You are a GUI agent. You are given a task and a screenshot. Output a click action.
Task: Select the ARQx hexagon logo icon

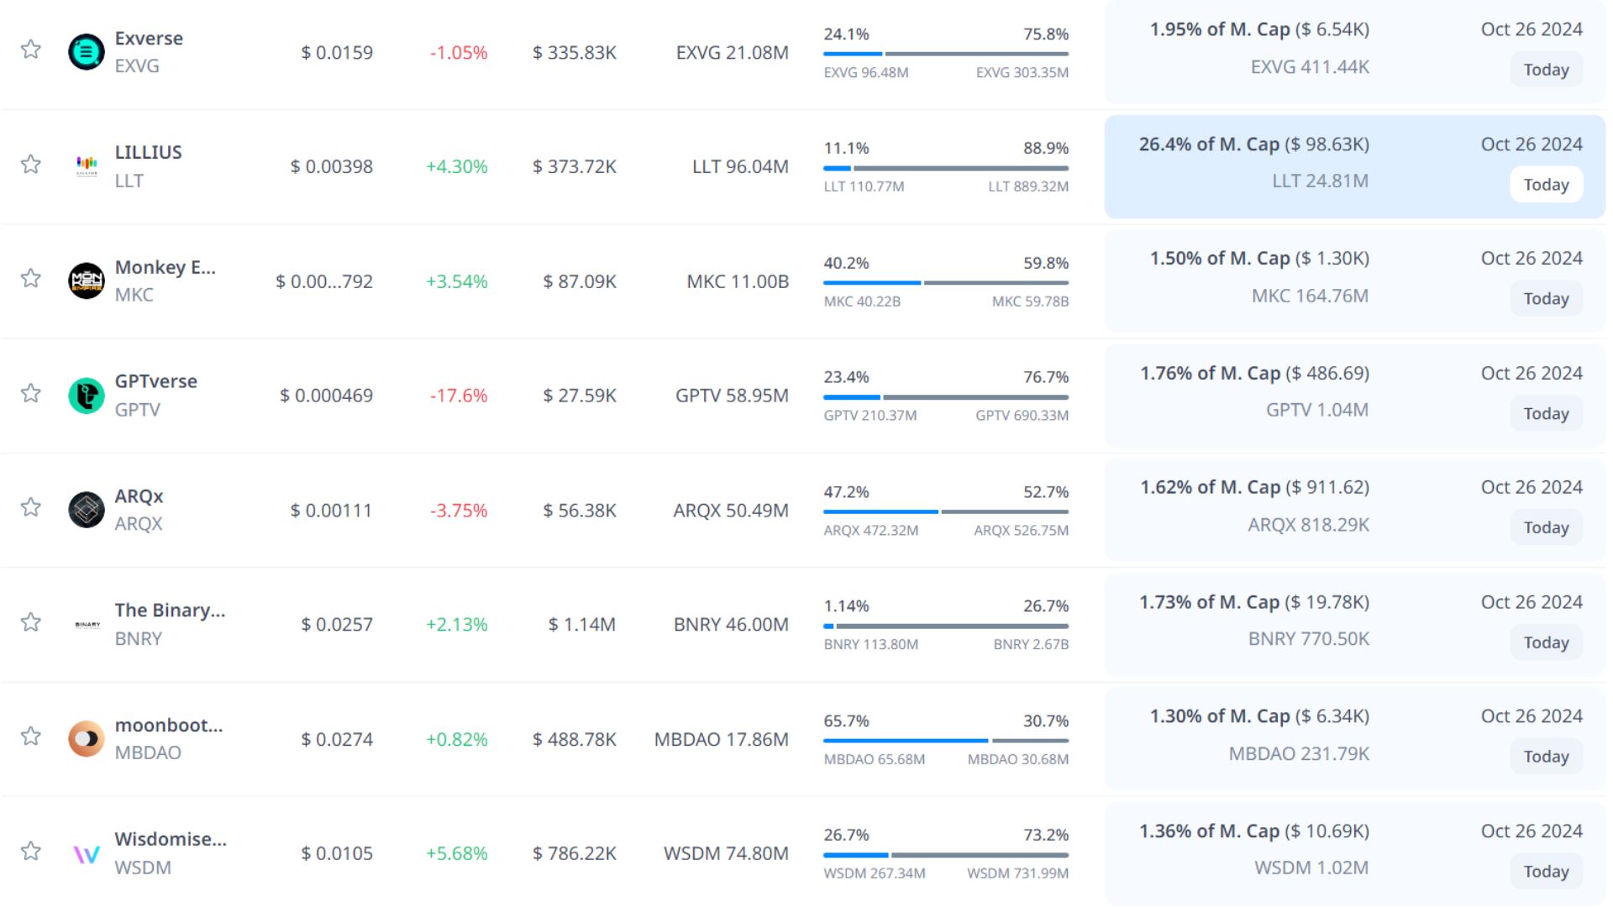coord(86,510)
